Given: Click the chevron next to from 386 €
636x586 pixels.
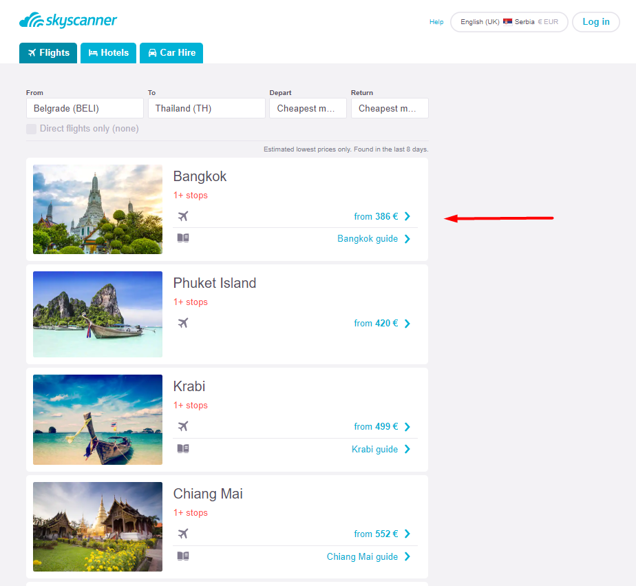Looking at the screenshot, I should [x=407, y=216].
